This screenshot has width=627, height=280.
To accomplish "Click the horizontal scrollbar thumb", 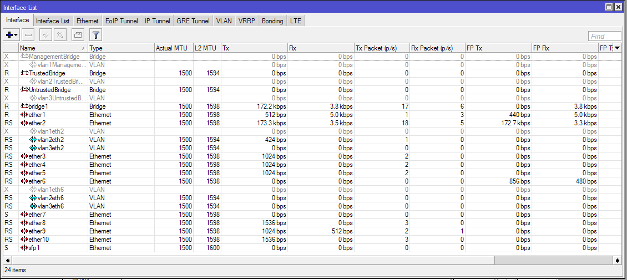I will tap(252, 260).
